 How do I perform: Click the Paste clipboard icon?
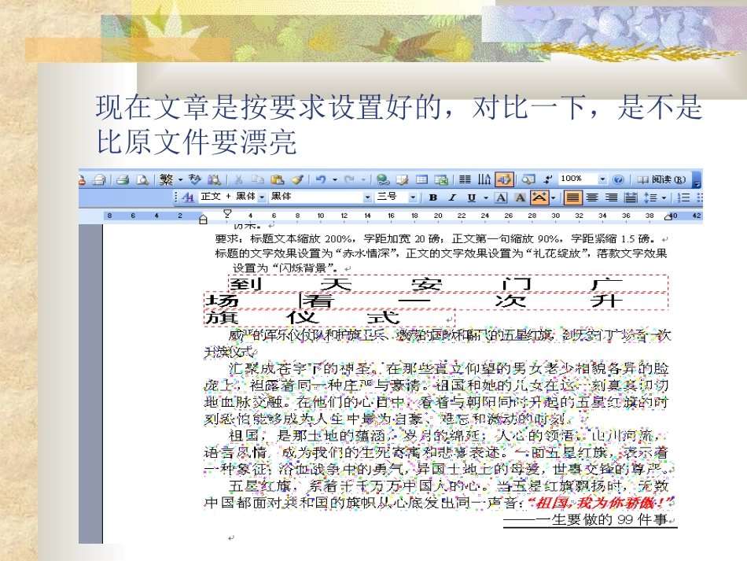278,179
